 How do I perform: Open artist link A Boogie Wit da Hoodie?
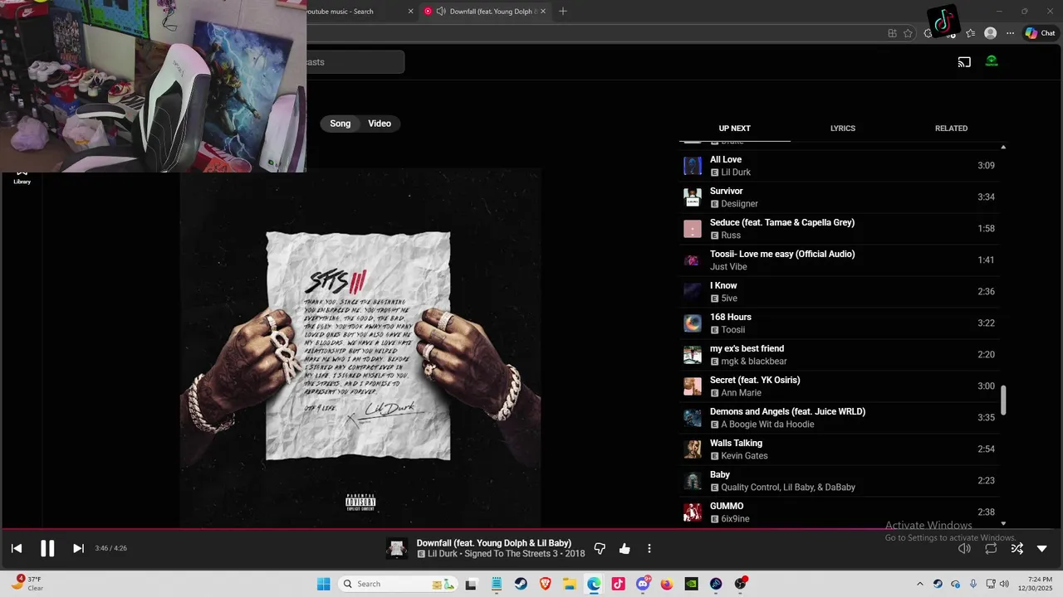tap(767, 425)
